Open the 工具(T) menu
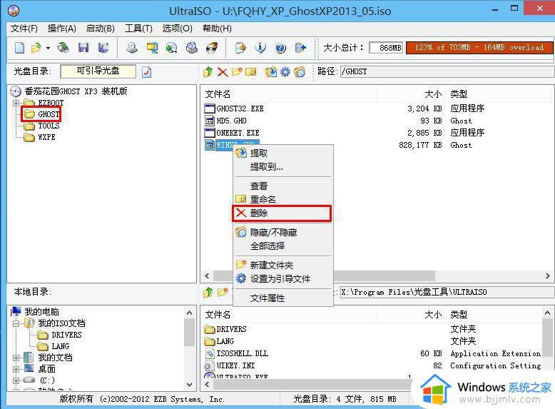The height and width of the screenshot is (409, 555). pos(138,29)
